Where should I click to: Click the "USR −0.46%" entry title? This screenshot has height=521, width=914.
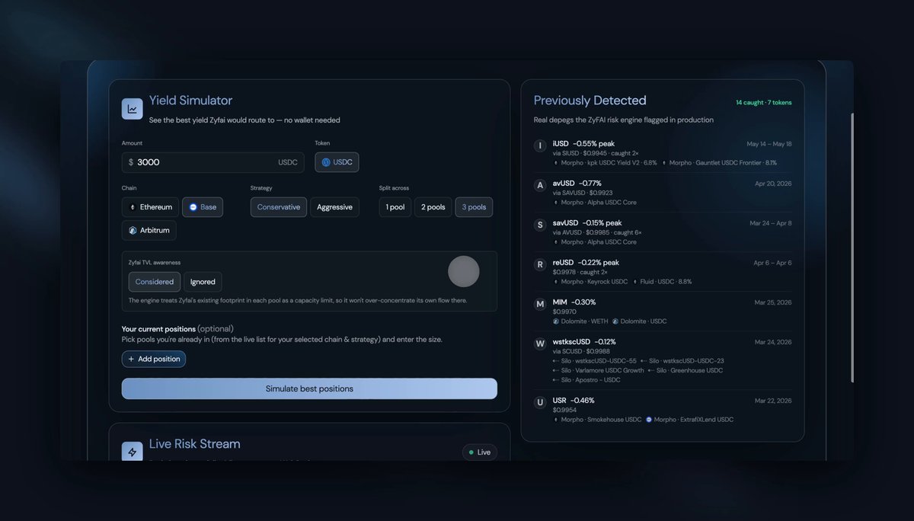click(574, 400)
